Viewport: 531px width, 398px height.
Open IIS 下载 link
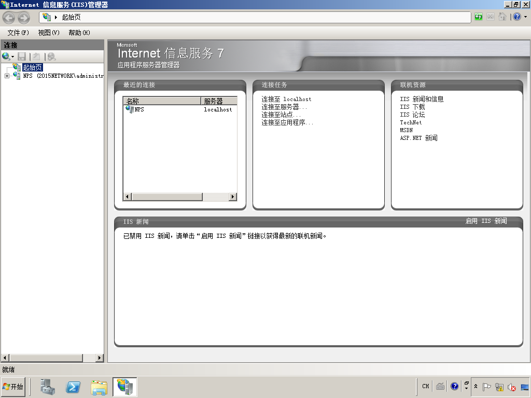coord(412,107)
